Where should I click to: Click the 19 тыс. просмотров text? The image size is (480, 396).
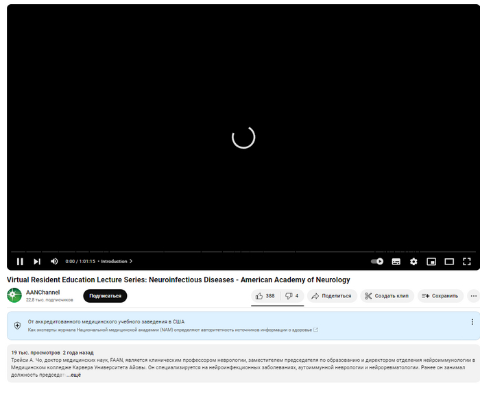click(36, 353)
